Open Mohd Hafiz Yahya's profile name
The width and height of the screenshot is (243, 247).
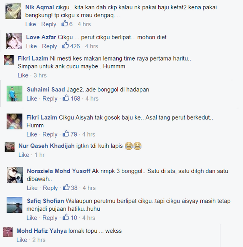point(42,231)
